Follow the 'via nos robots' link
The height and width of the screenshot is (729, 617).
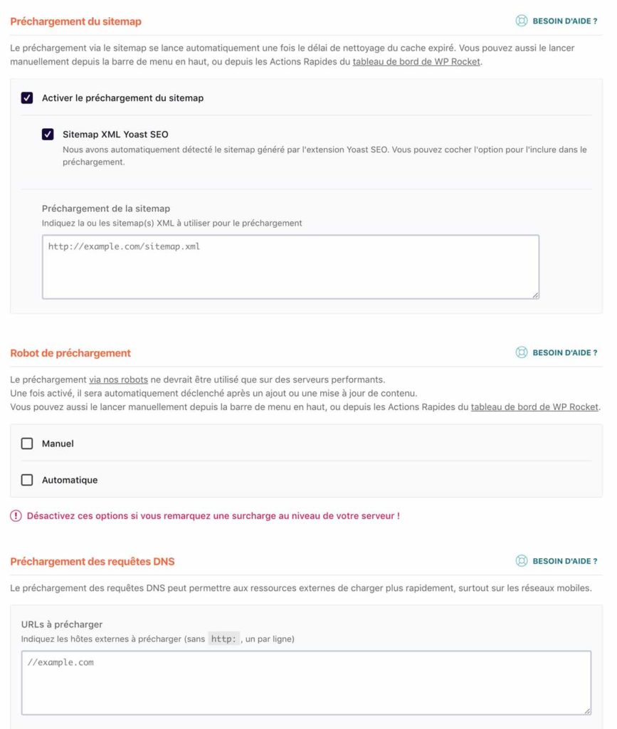point(118,379)
